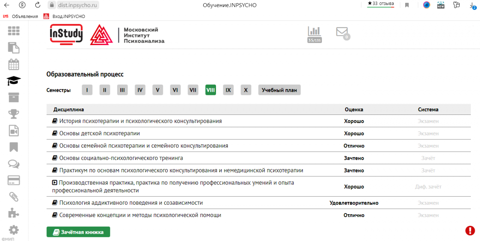Open the puzzle piece sidebar icon
The width and height of the screenshot is (480, 241).
(14, 213)
